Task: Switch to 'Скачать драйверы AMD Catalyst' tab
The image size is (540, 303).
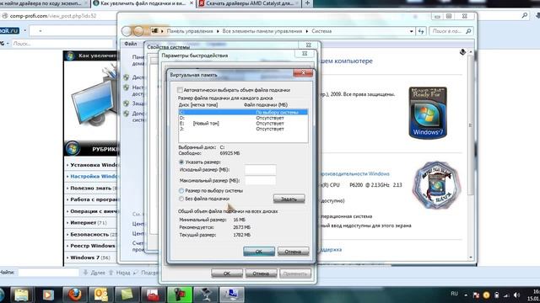Action: (250, 3)
